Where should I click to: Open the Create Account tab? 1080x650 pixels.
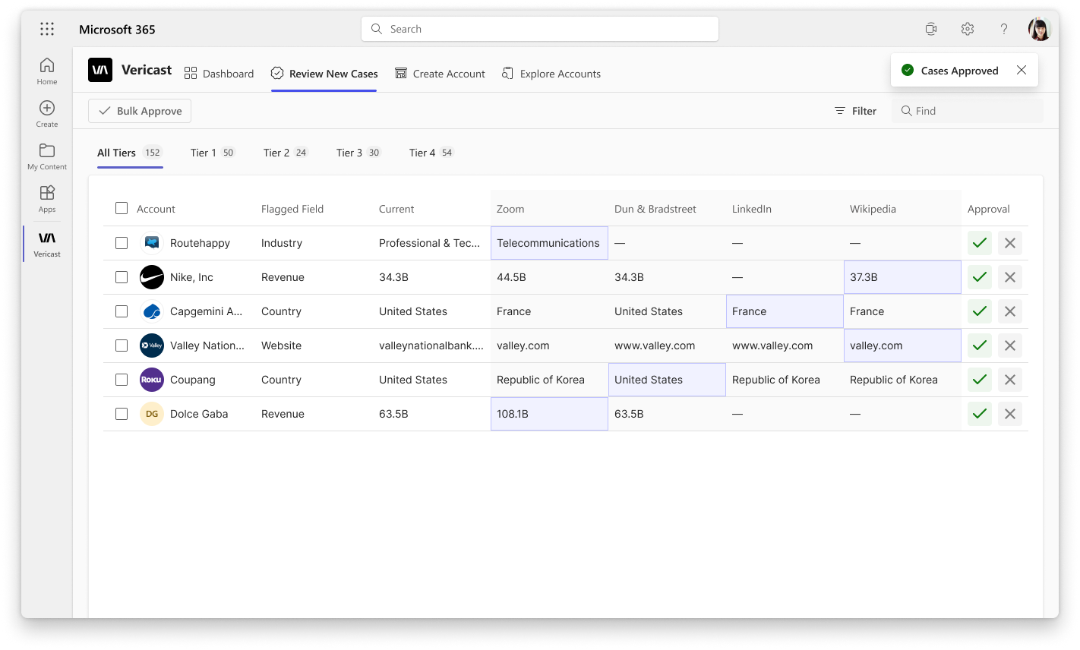coord(440,74)
